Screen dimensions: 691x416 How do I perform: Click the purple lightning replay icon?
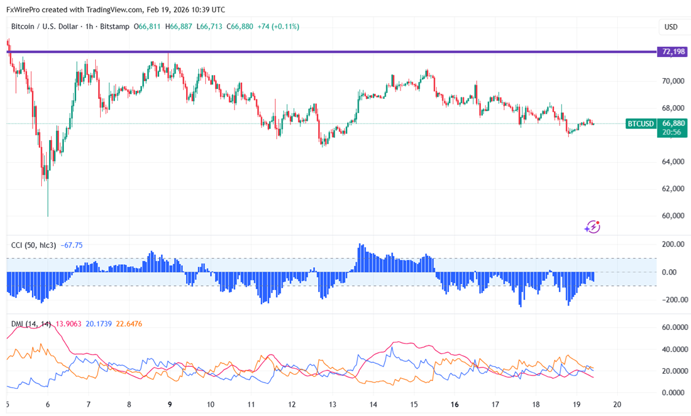pyautogui.click(x=592, y=227)
